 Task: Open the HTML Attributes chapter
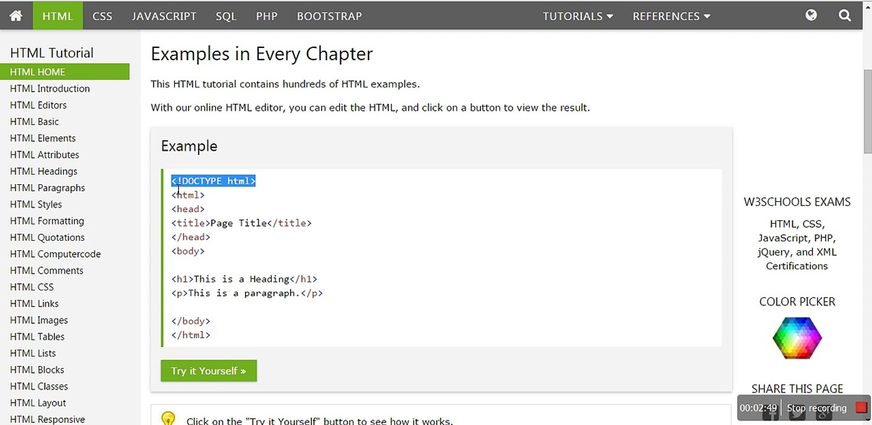coord(45,155)
